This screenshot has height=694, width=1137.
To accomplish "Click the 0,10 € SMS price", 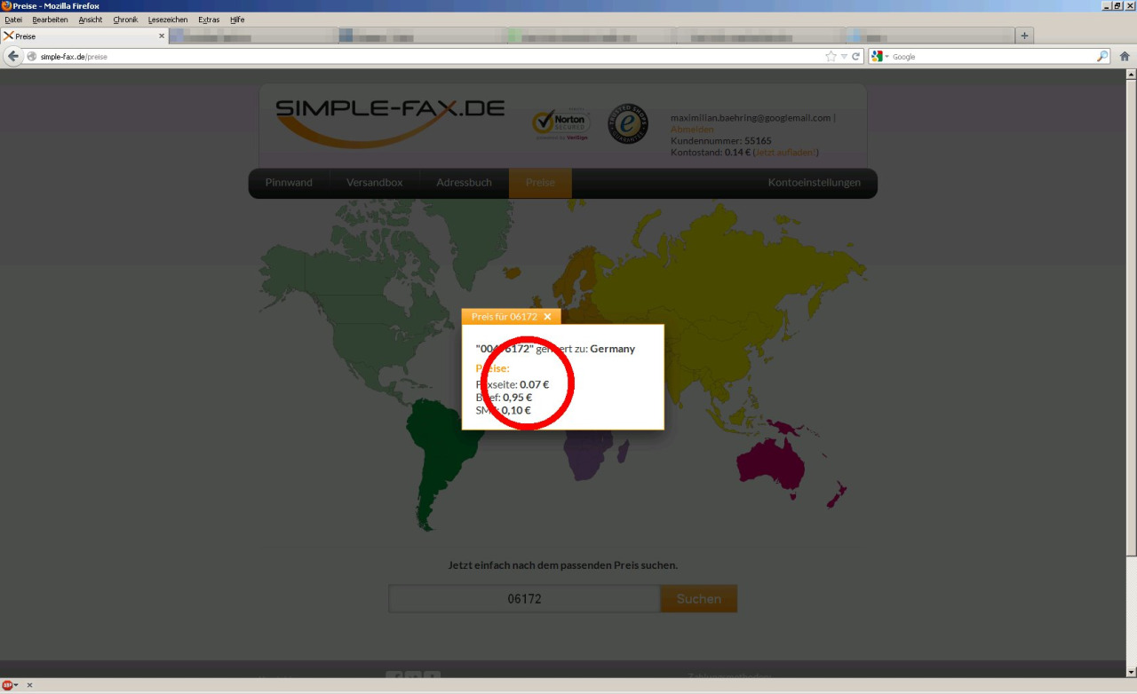I will point(516,410).
